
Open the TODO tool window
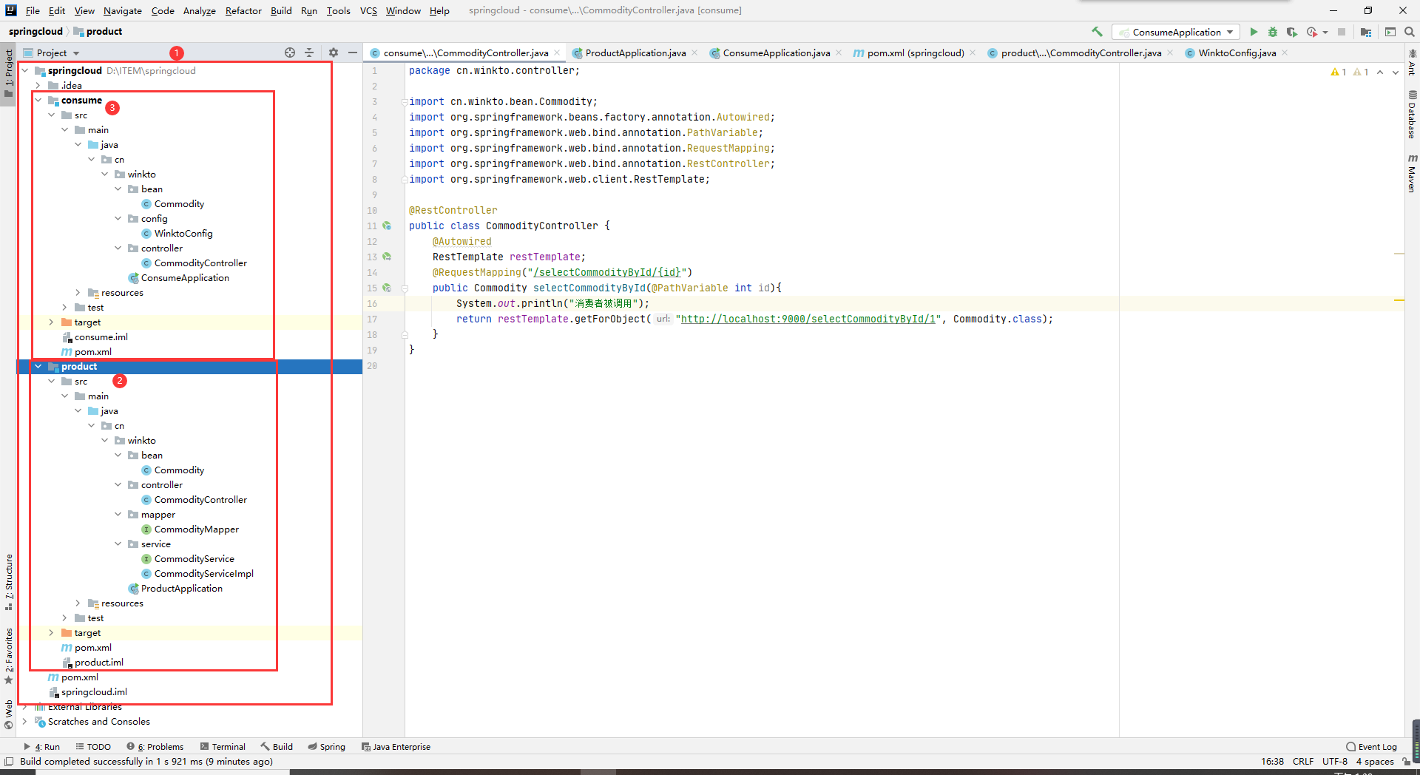(93, 747)
